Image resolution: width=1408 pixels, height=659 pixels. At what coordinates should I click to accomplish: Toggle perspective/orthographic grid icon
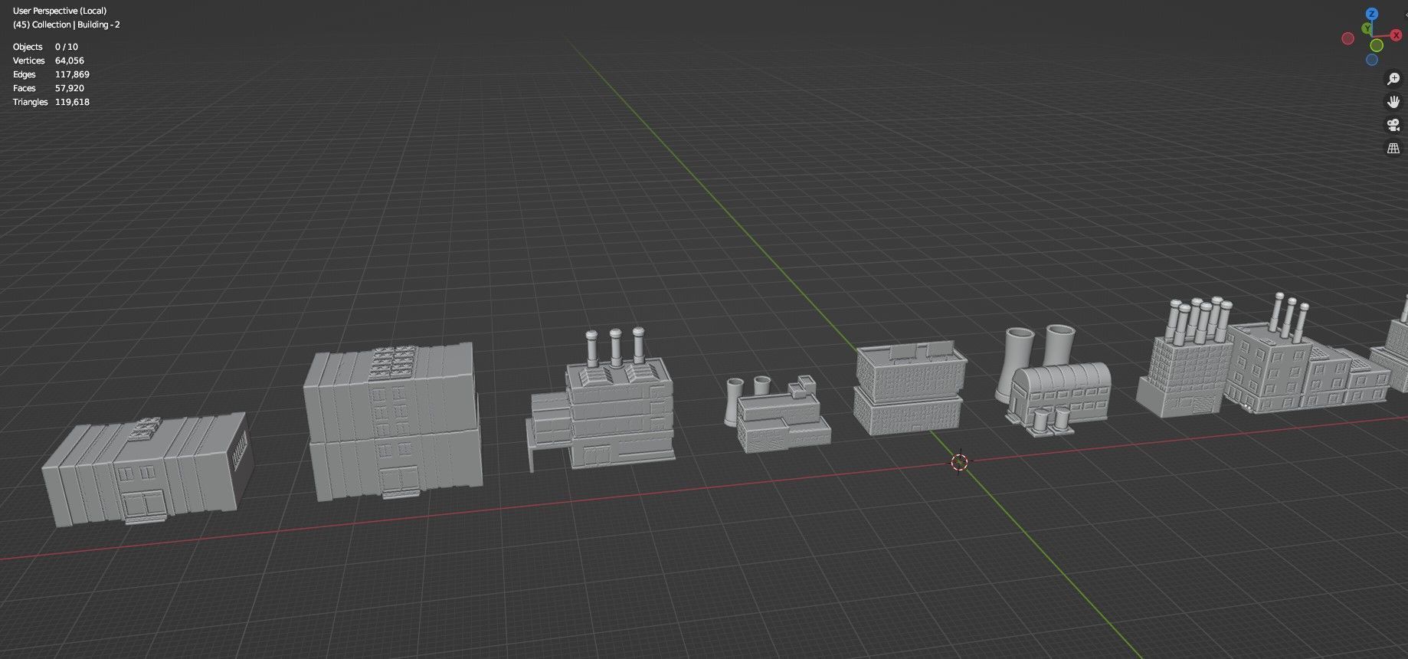(x=1393, y=148)
